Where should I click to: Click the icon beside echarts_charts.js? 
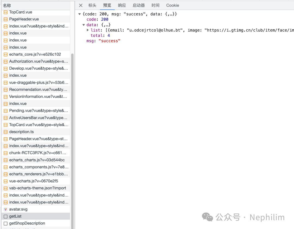pyautogui.click(x=6, y=160)
